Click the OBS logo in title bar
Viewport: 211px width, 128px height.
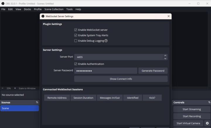click(3, 4)
